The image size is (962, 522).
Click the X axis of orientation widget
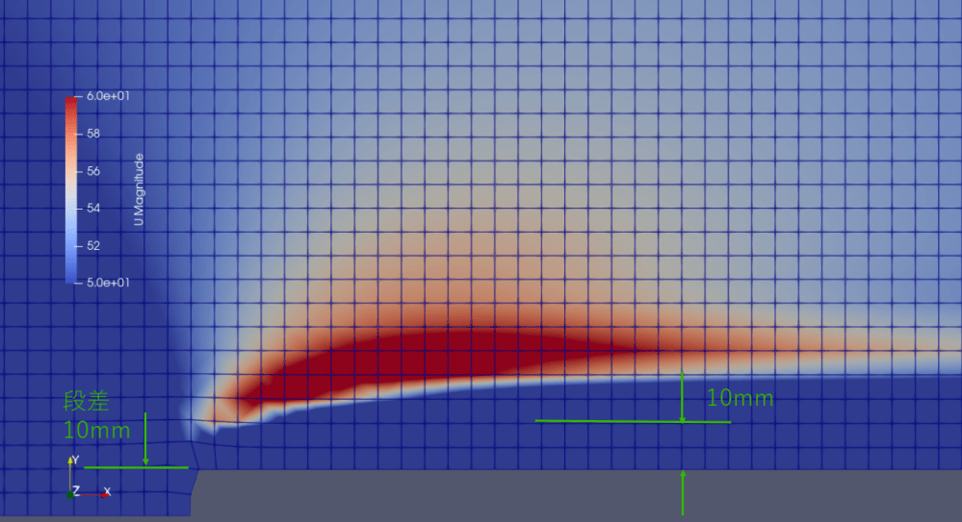coord(94,493)
